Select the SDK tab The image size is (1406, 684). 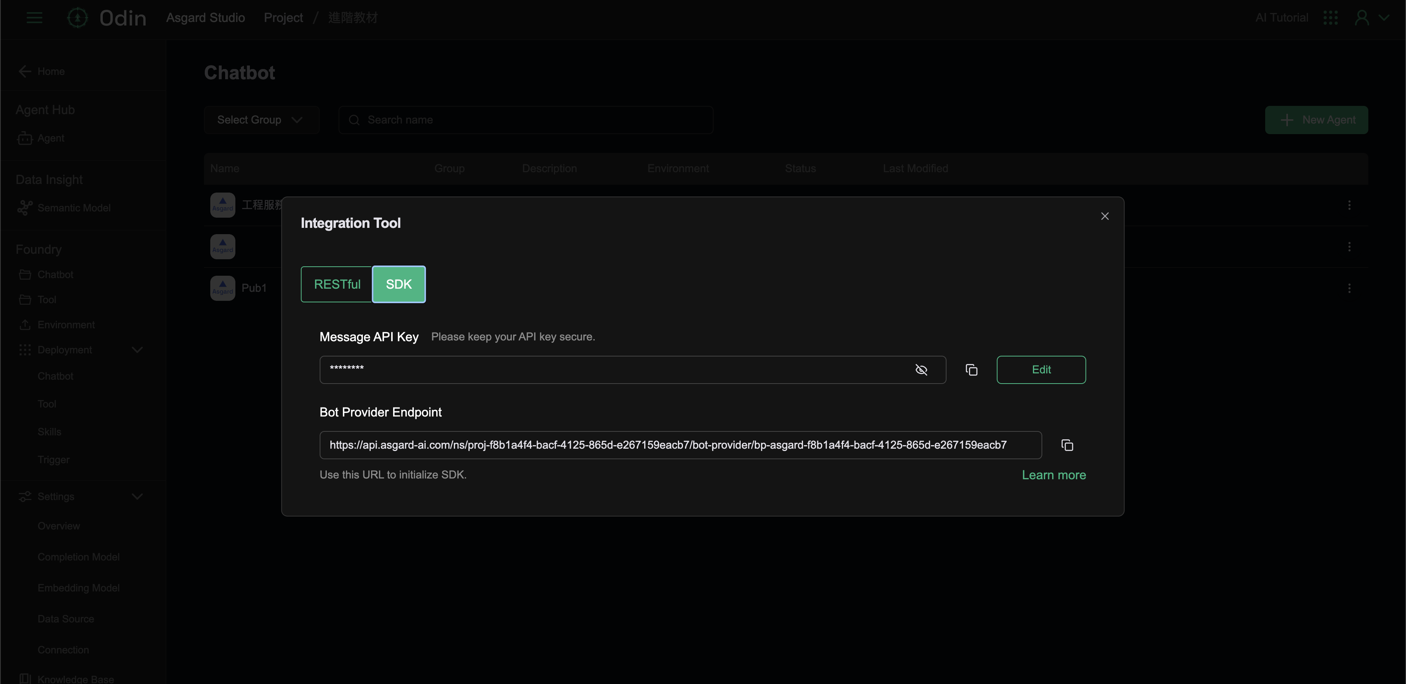pyautogui.click(x=399, y=284)
